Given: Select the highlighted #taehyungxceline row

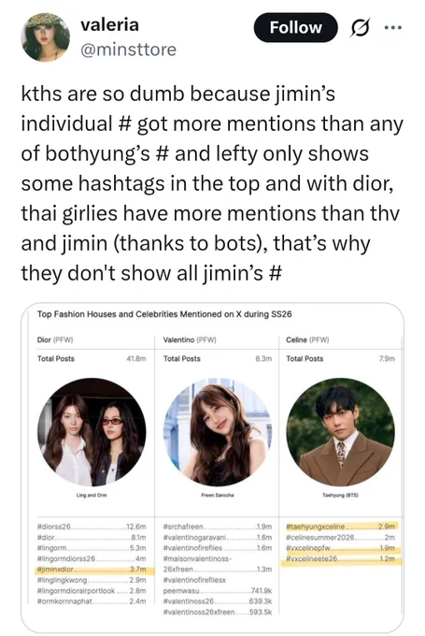Looking at the screenshot, I should [x=341, y=527].
